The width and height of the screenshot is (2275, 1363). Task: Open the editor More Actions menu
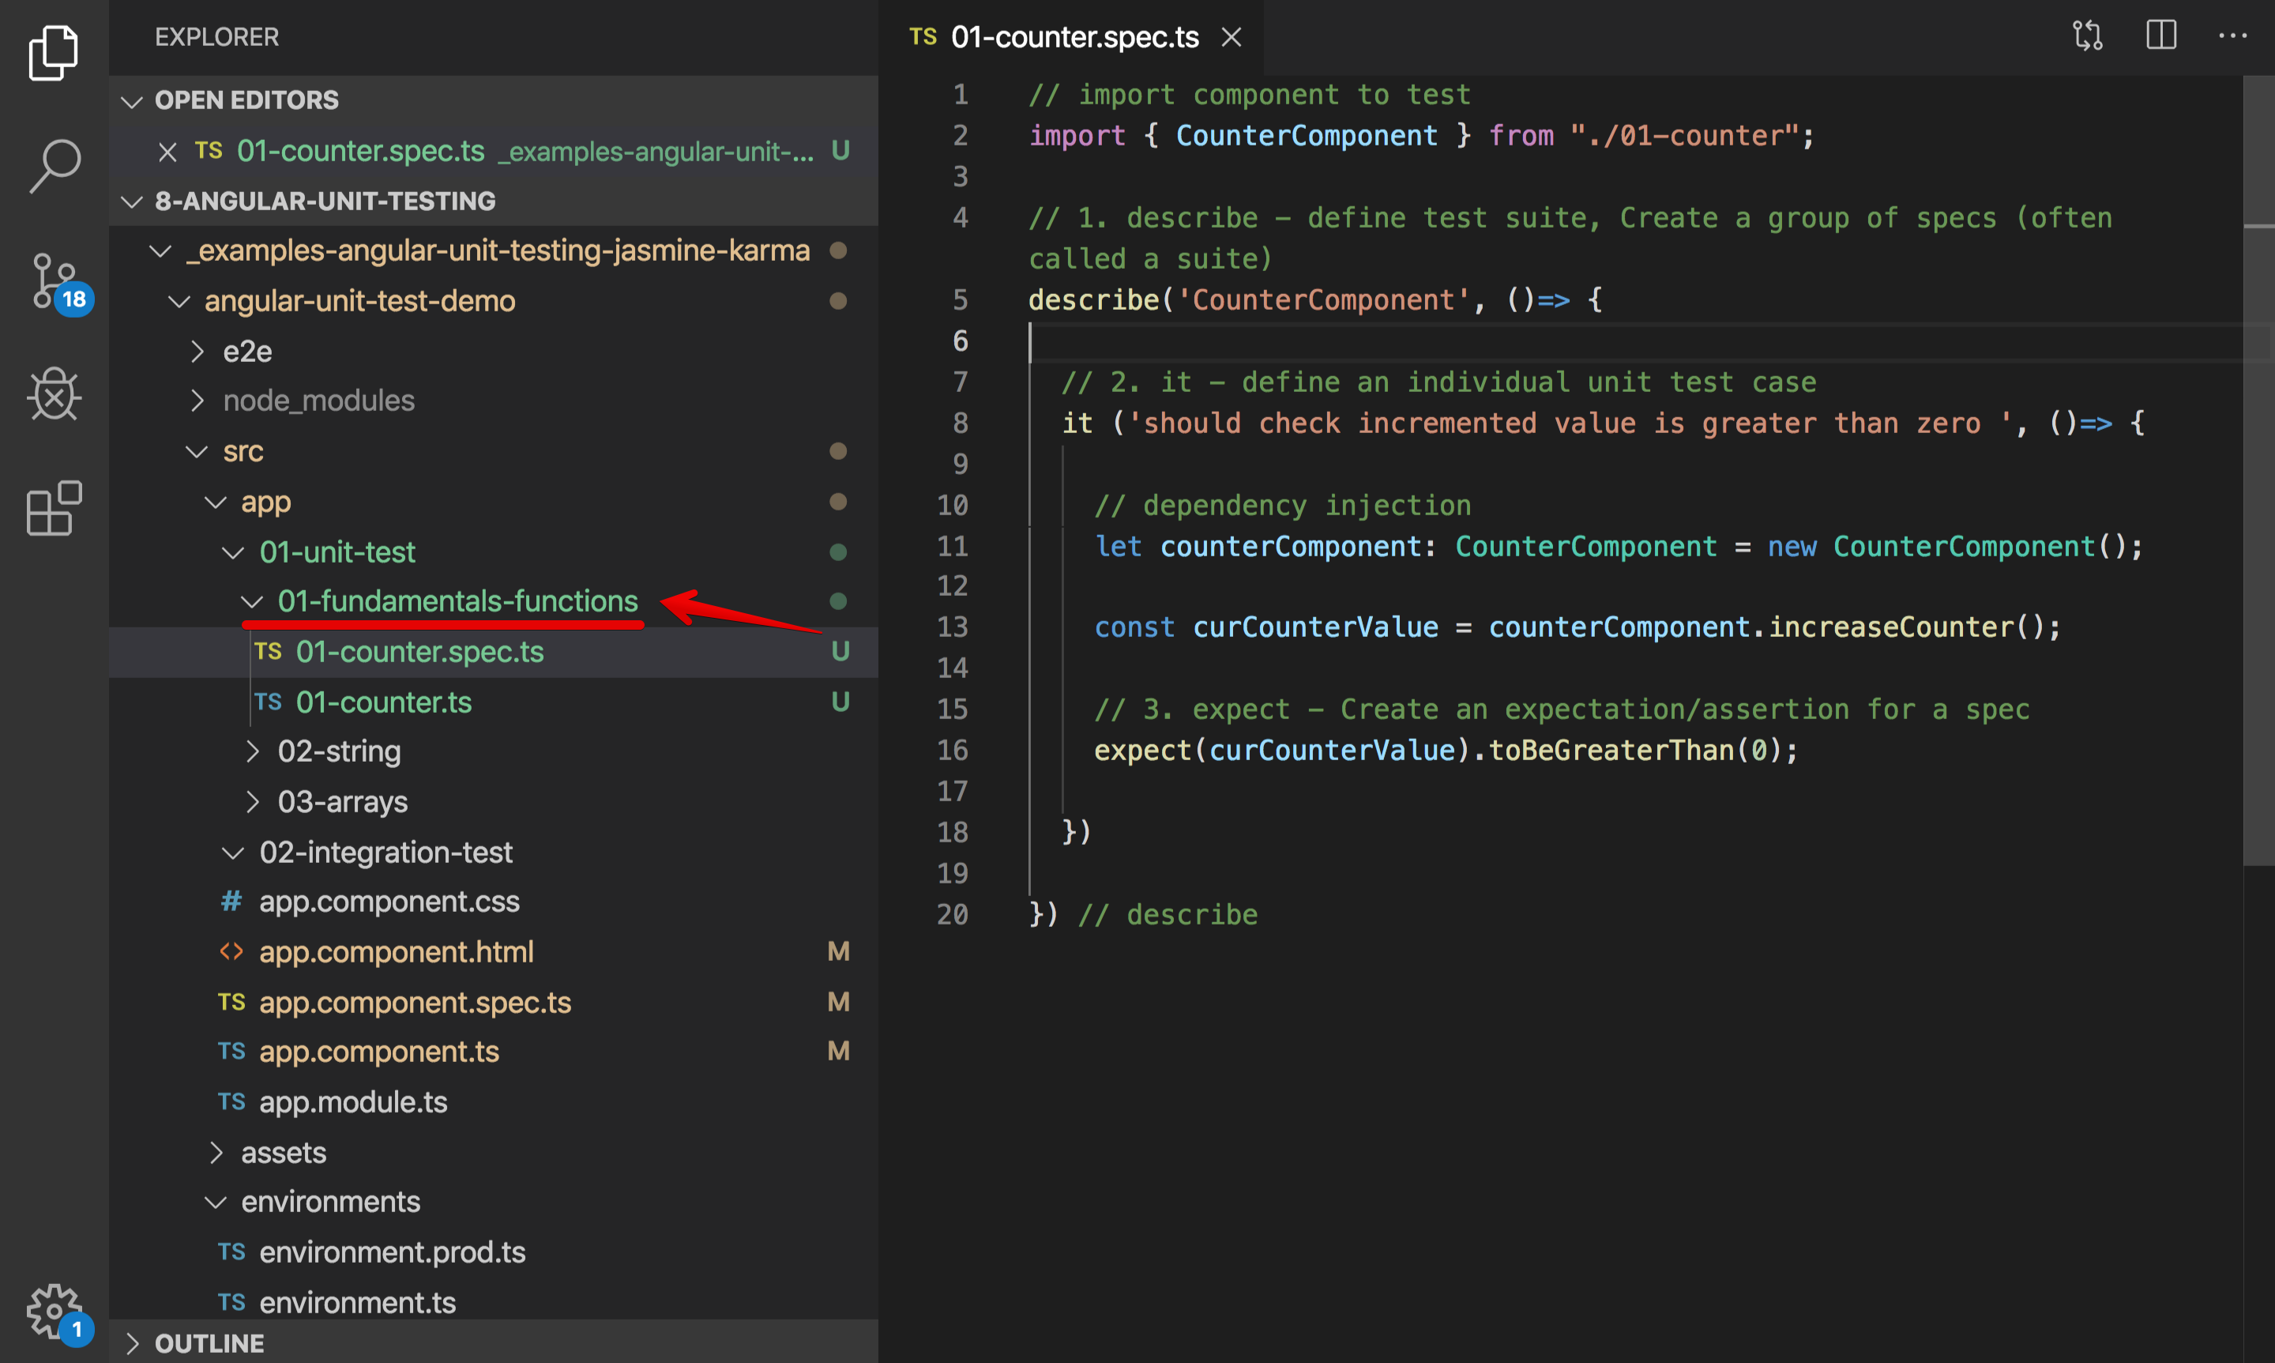pyautogui.click(x=2232, y=36)
